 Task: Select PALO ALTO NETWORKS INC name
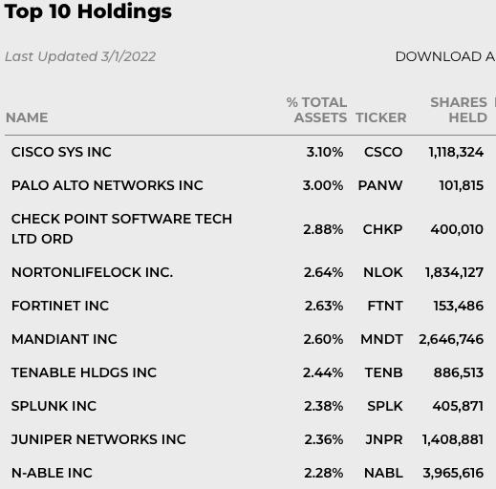pyautogui.click(x=107, y=185)
